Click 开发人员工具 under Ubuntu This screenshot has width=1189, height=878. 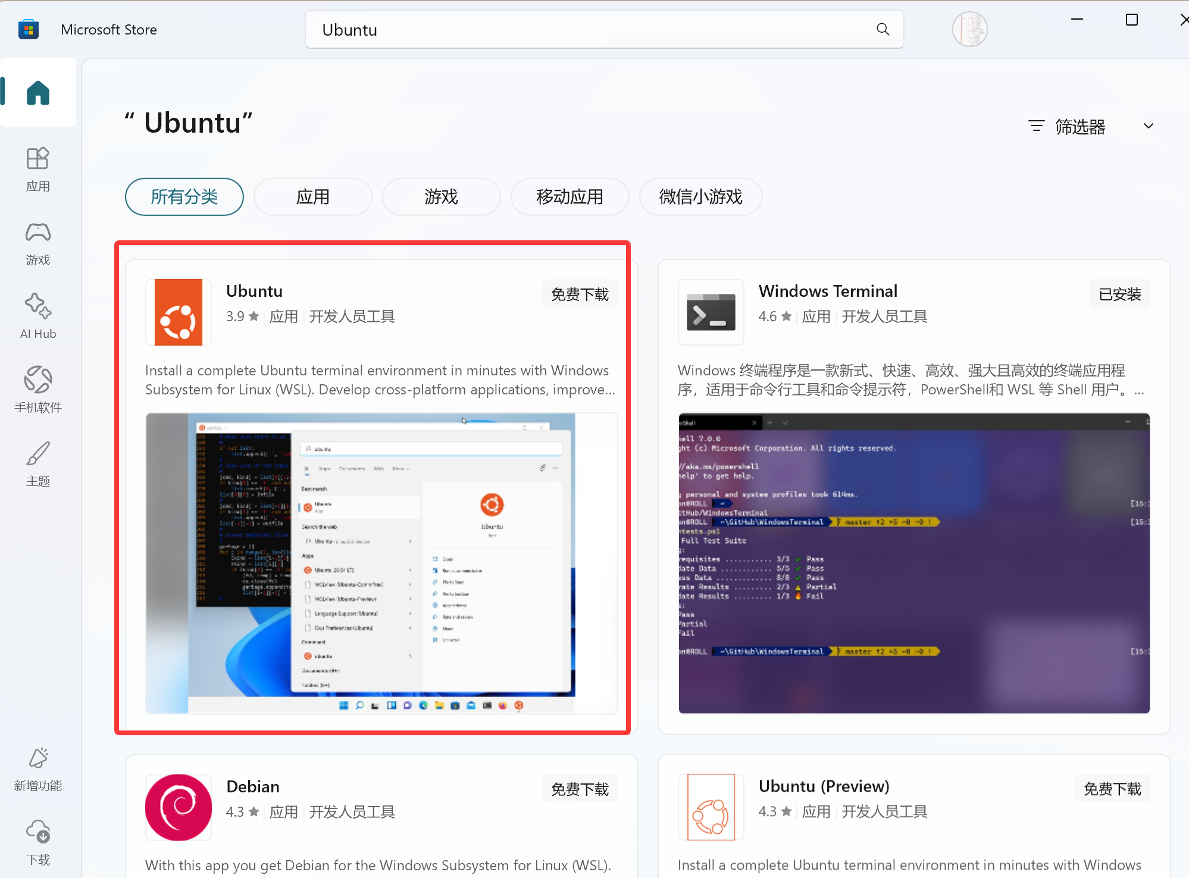tap(352, 316)
